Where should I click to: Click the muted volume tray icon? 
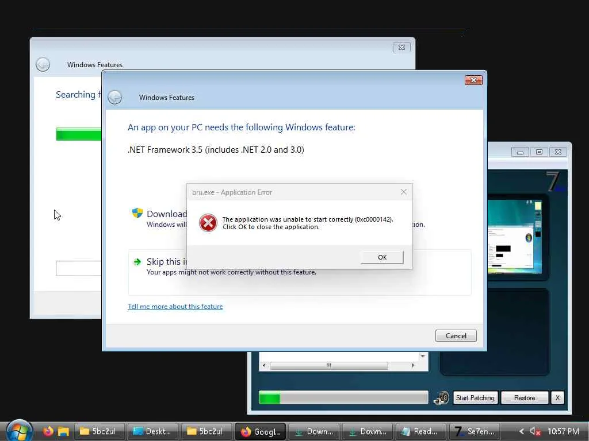point(534,432)
